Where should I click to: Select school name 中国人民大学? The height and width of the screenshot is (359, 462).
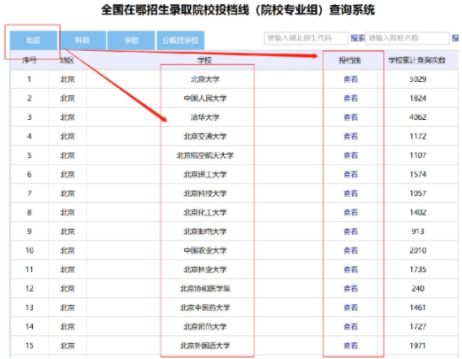pyautogui.click(x=205, y=98)
